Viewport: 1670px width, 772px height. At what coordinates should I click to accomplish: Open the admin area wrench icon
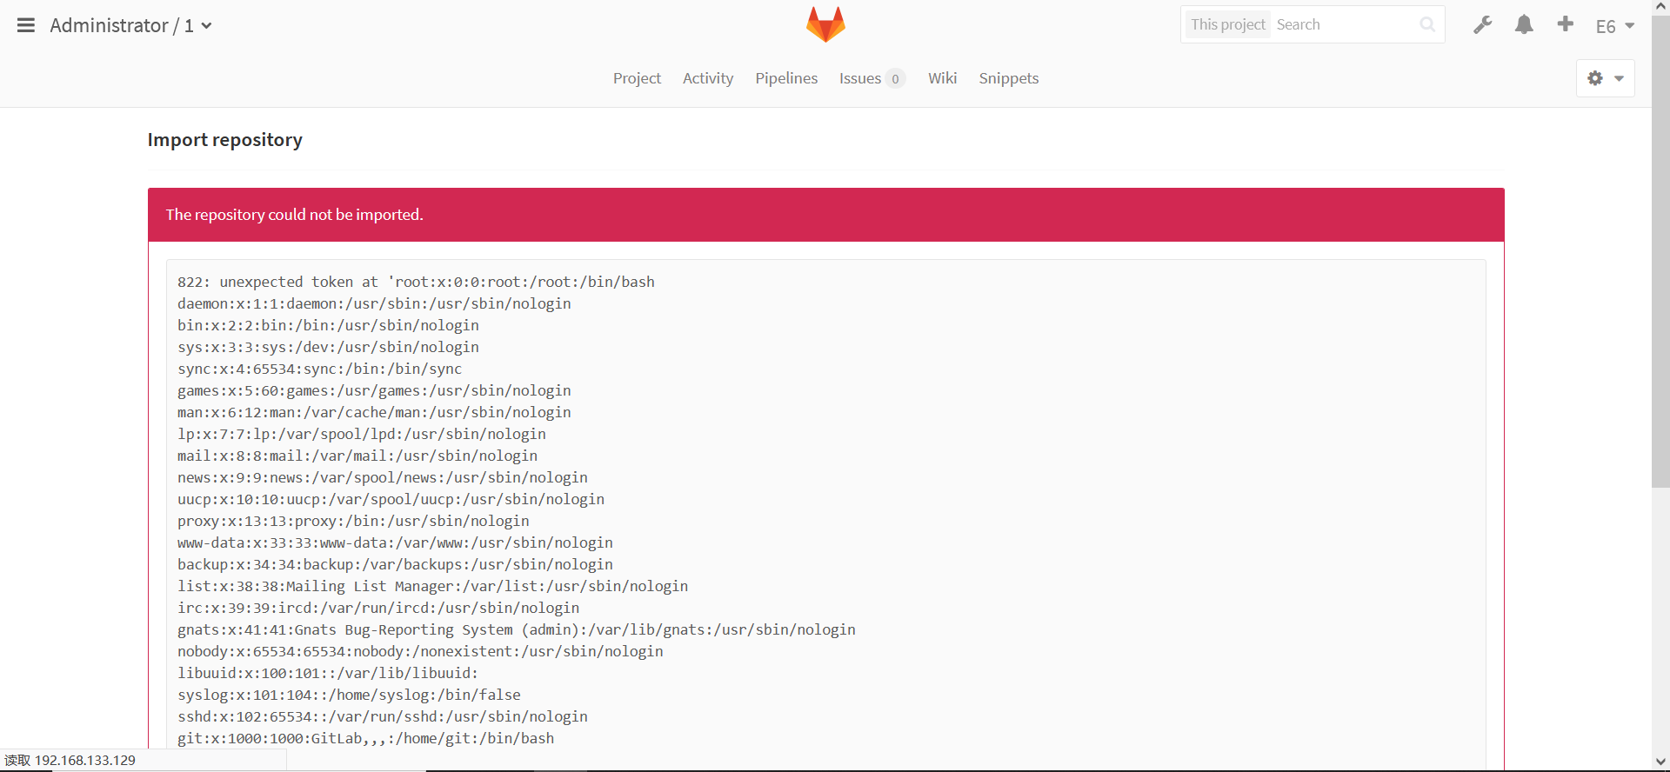coord(1483,25)
